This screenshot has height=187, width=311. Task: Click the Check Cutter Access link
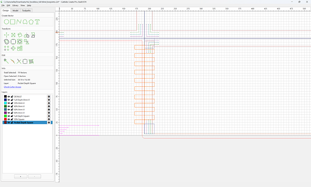pos(13,87)
